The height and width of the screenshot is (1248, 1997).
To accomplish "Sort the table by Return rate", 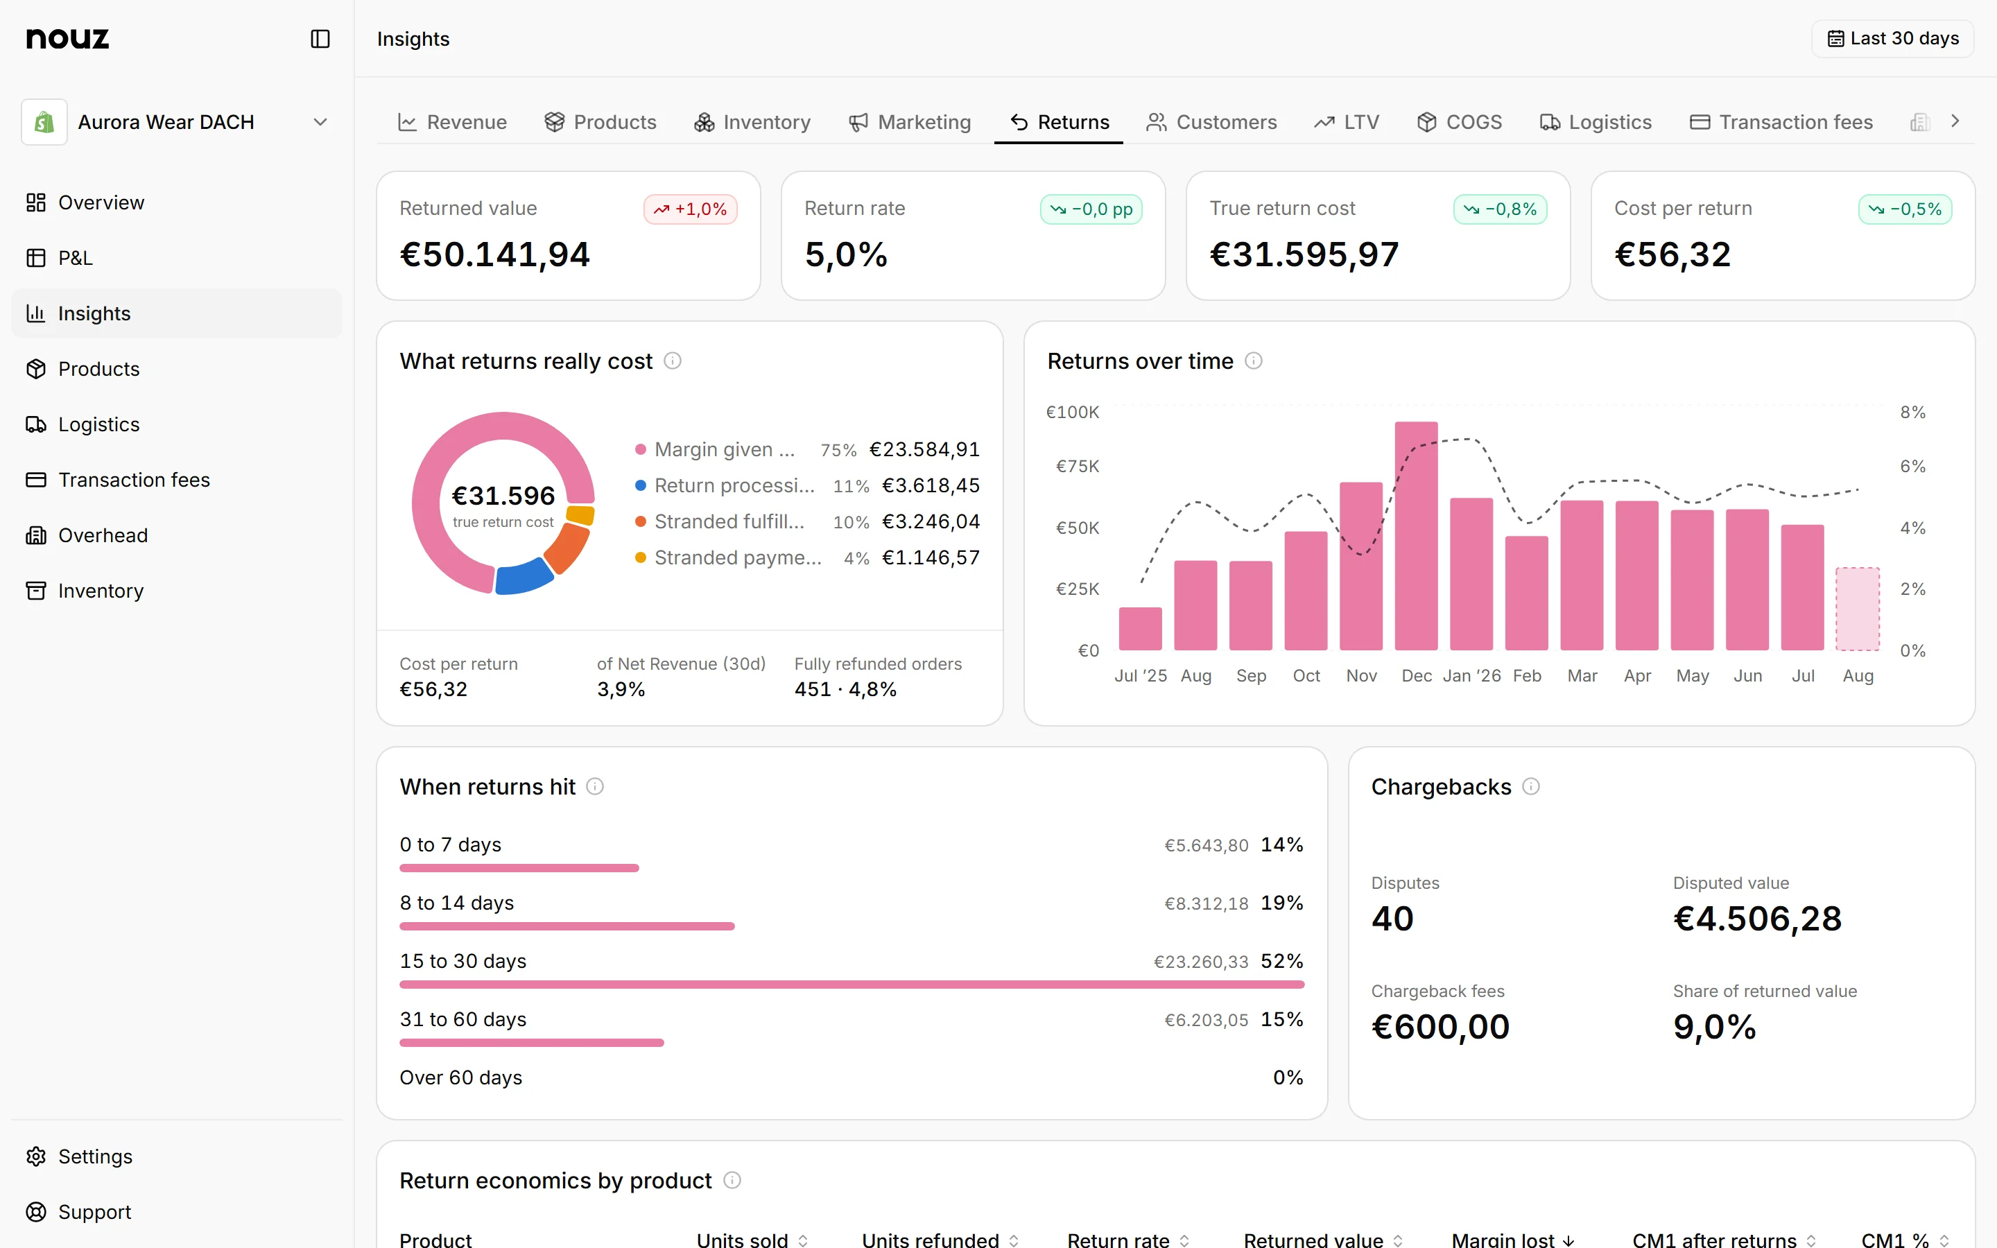I will 1128,1240.
